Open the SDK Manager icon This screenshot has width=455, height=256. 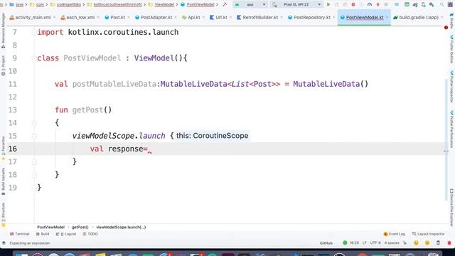[x=432, y=5]
